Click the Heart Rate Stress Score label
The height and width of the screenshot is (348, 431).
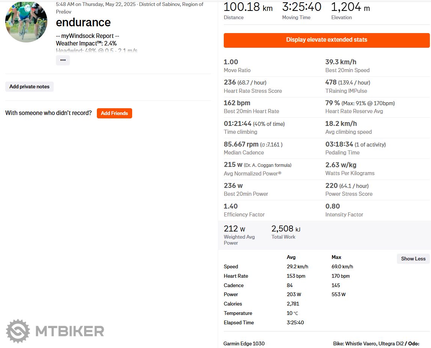coord(253,91)
